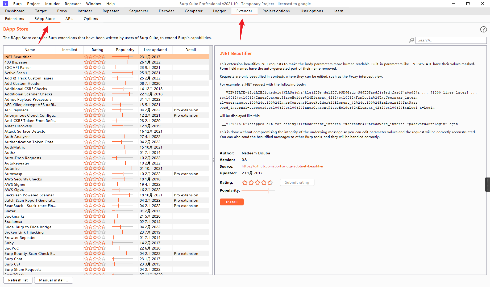This screenshot has width=490, height=287.
Task: Select the AES Payloads extension
Action: 106,110
